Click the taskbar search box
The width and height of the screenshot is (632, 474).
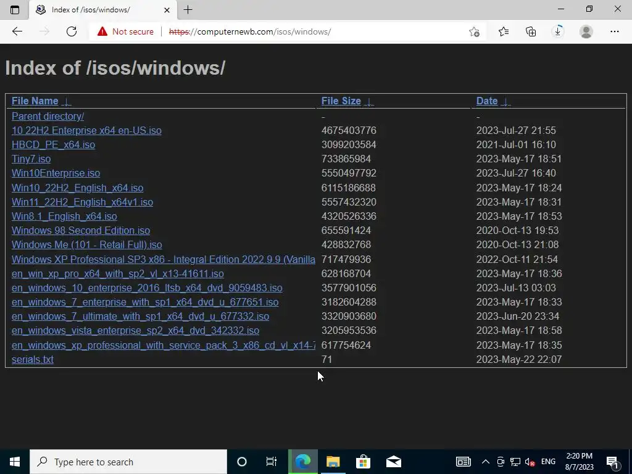(128, 462)
